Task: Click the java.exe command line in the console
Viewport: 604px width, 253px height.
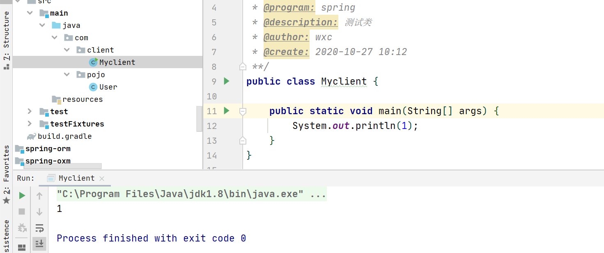Action: coord(192,194)
